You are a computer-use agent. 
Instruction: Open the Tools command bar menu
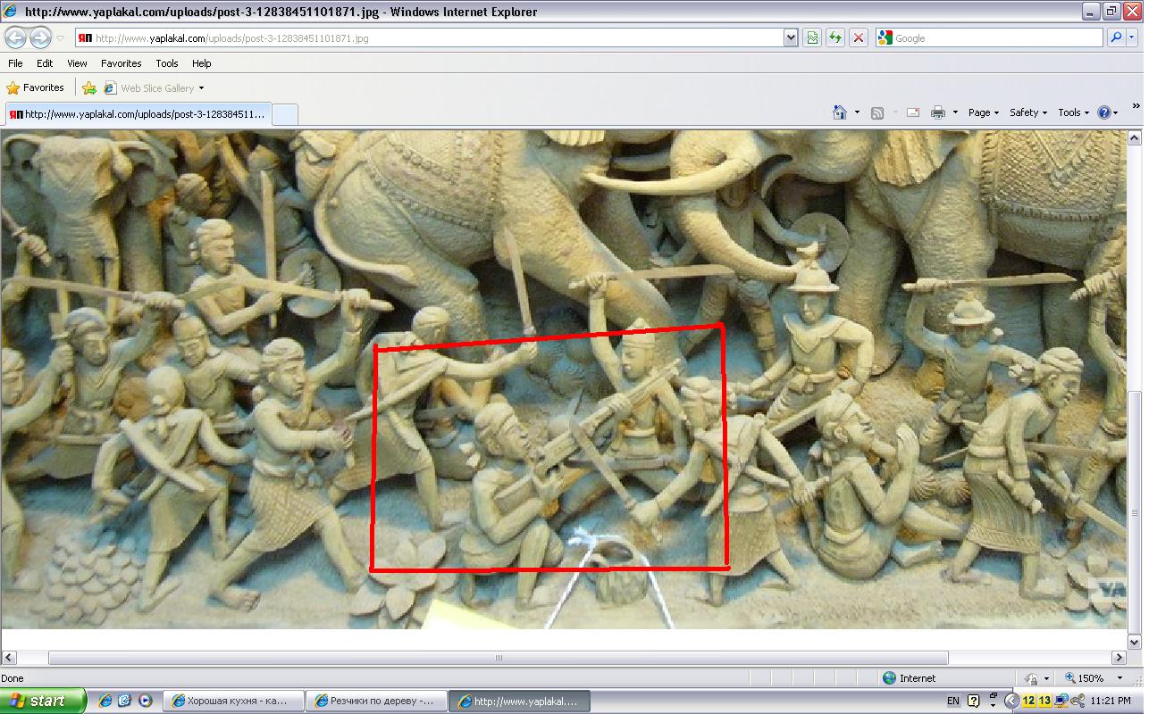[x=1073, y=112]
